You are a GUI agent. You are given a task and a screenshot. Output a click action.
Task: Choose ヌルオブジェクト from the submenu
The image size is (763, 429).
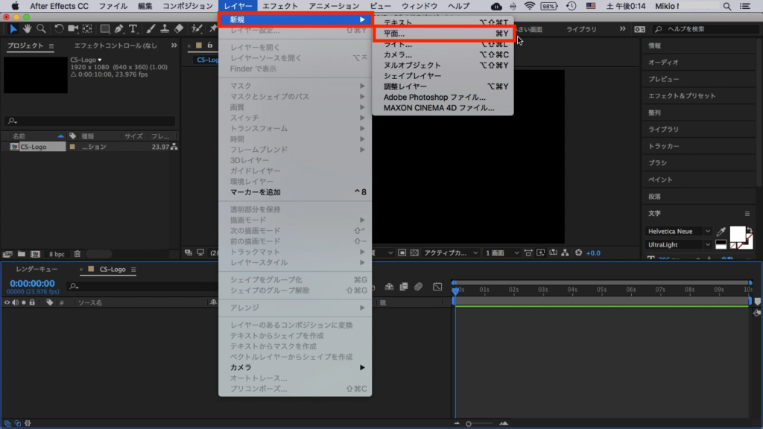click(443, 66)
